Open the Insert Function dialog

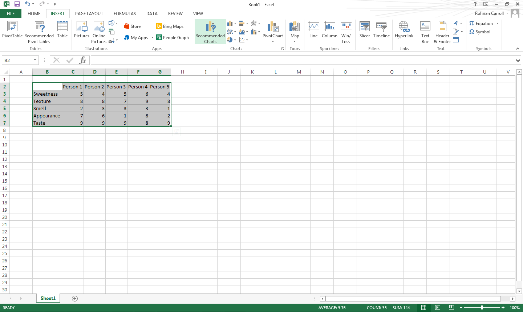(x=83, y=60)
